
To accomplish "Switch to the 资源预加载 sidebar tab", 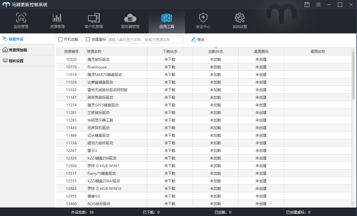I will tap(27, 50).
